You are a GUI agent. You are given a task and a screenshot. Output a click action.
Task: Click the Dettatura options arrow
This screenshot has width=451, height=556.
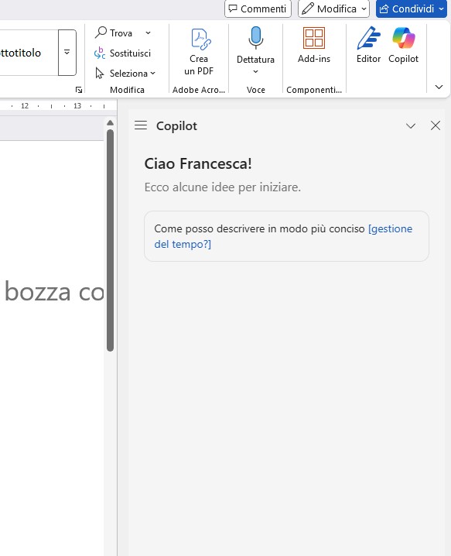(255, 71)
